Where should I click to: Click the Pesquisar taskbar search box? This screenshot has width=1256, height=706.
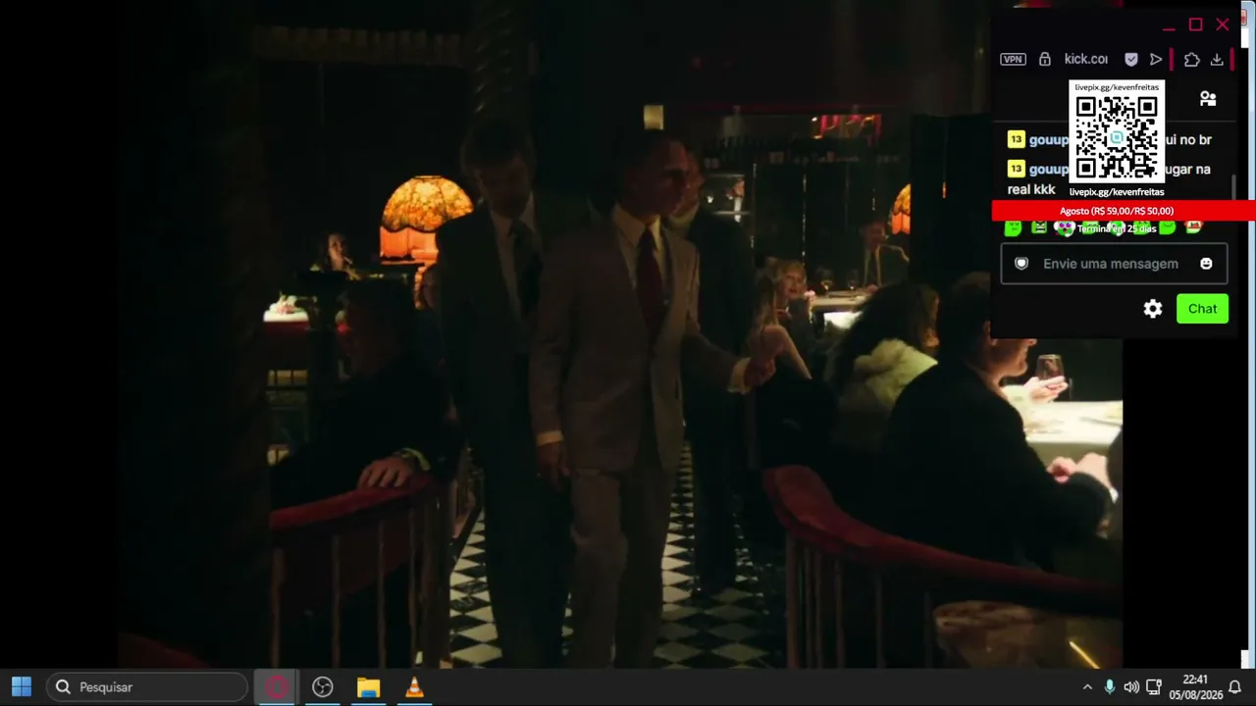(x=147, y=687)
